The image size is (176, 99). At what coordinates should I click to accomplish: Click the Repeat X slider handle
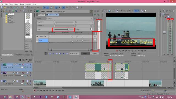coord(54,22)
